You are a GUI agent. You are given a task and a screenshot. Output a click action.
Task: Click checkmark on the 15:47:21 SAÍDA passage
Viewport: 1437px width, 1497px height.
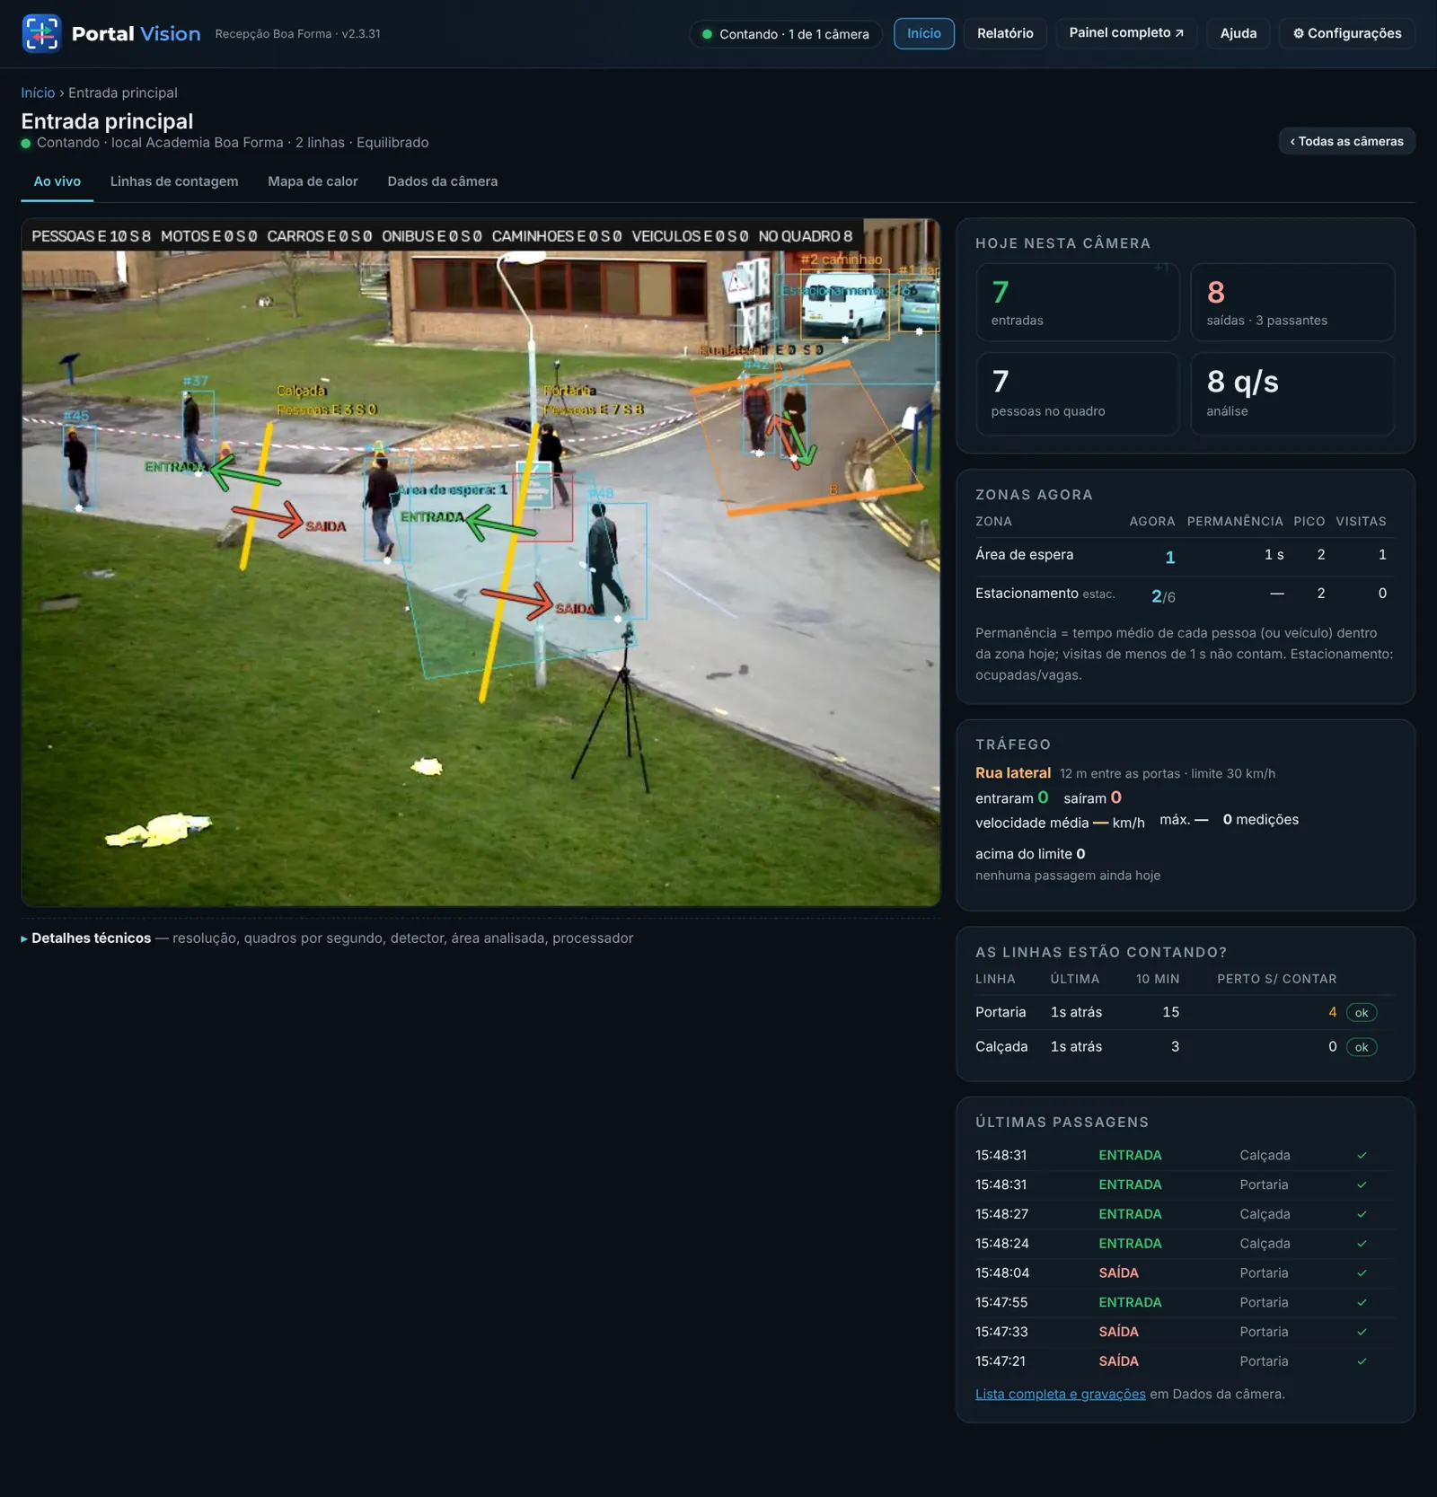pyautogui.click(x=1362, y=1361)
